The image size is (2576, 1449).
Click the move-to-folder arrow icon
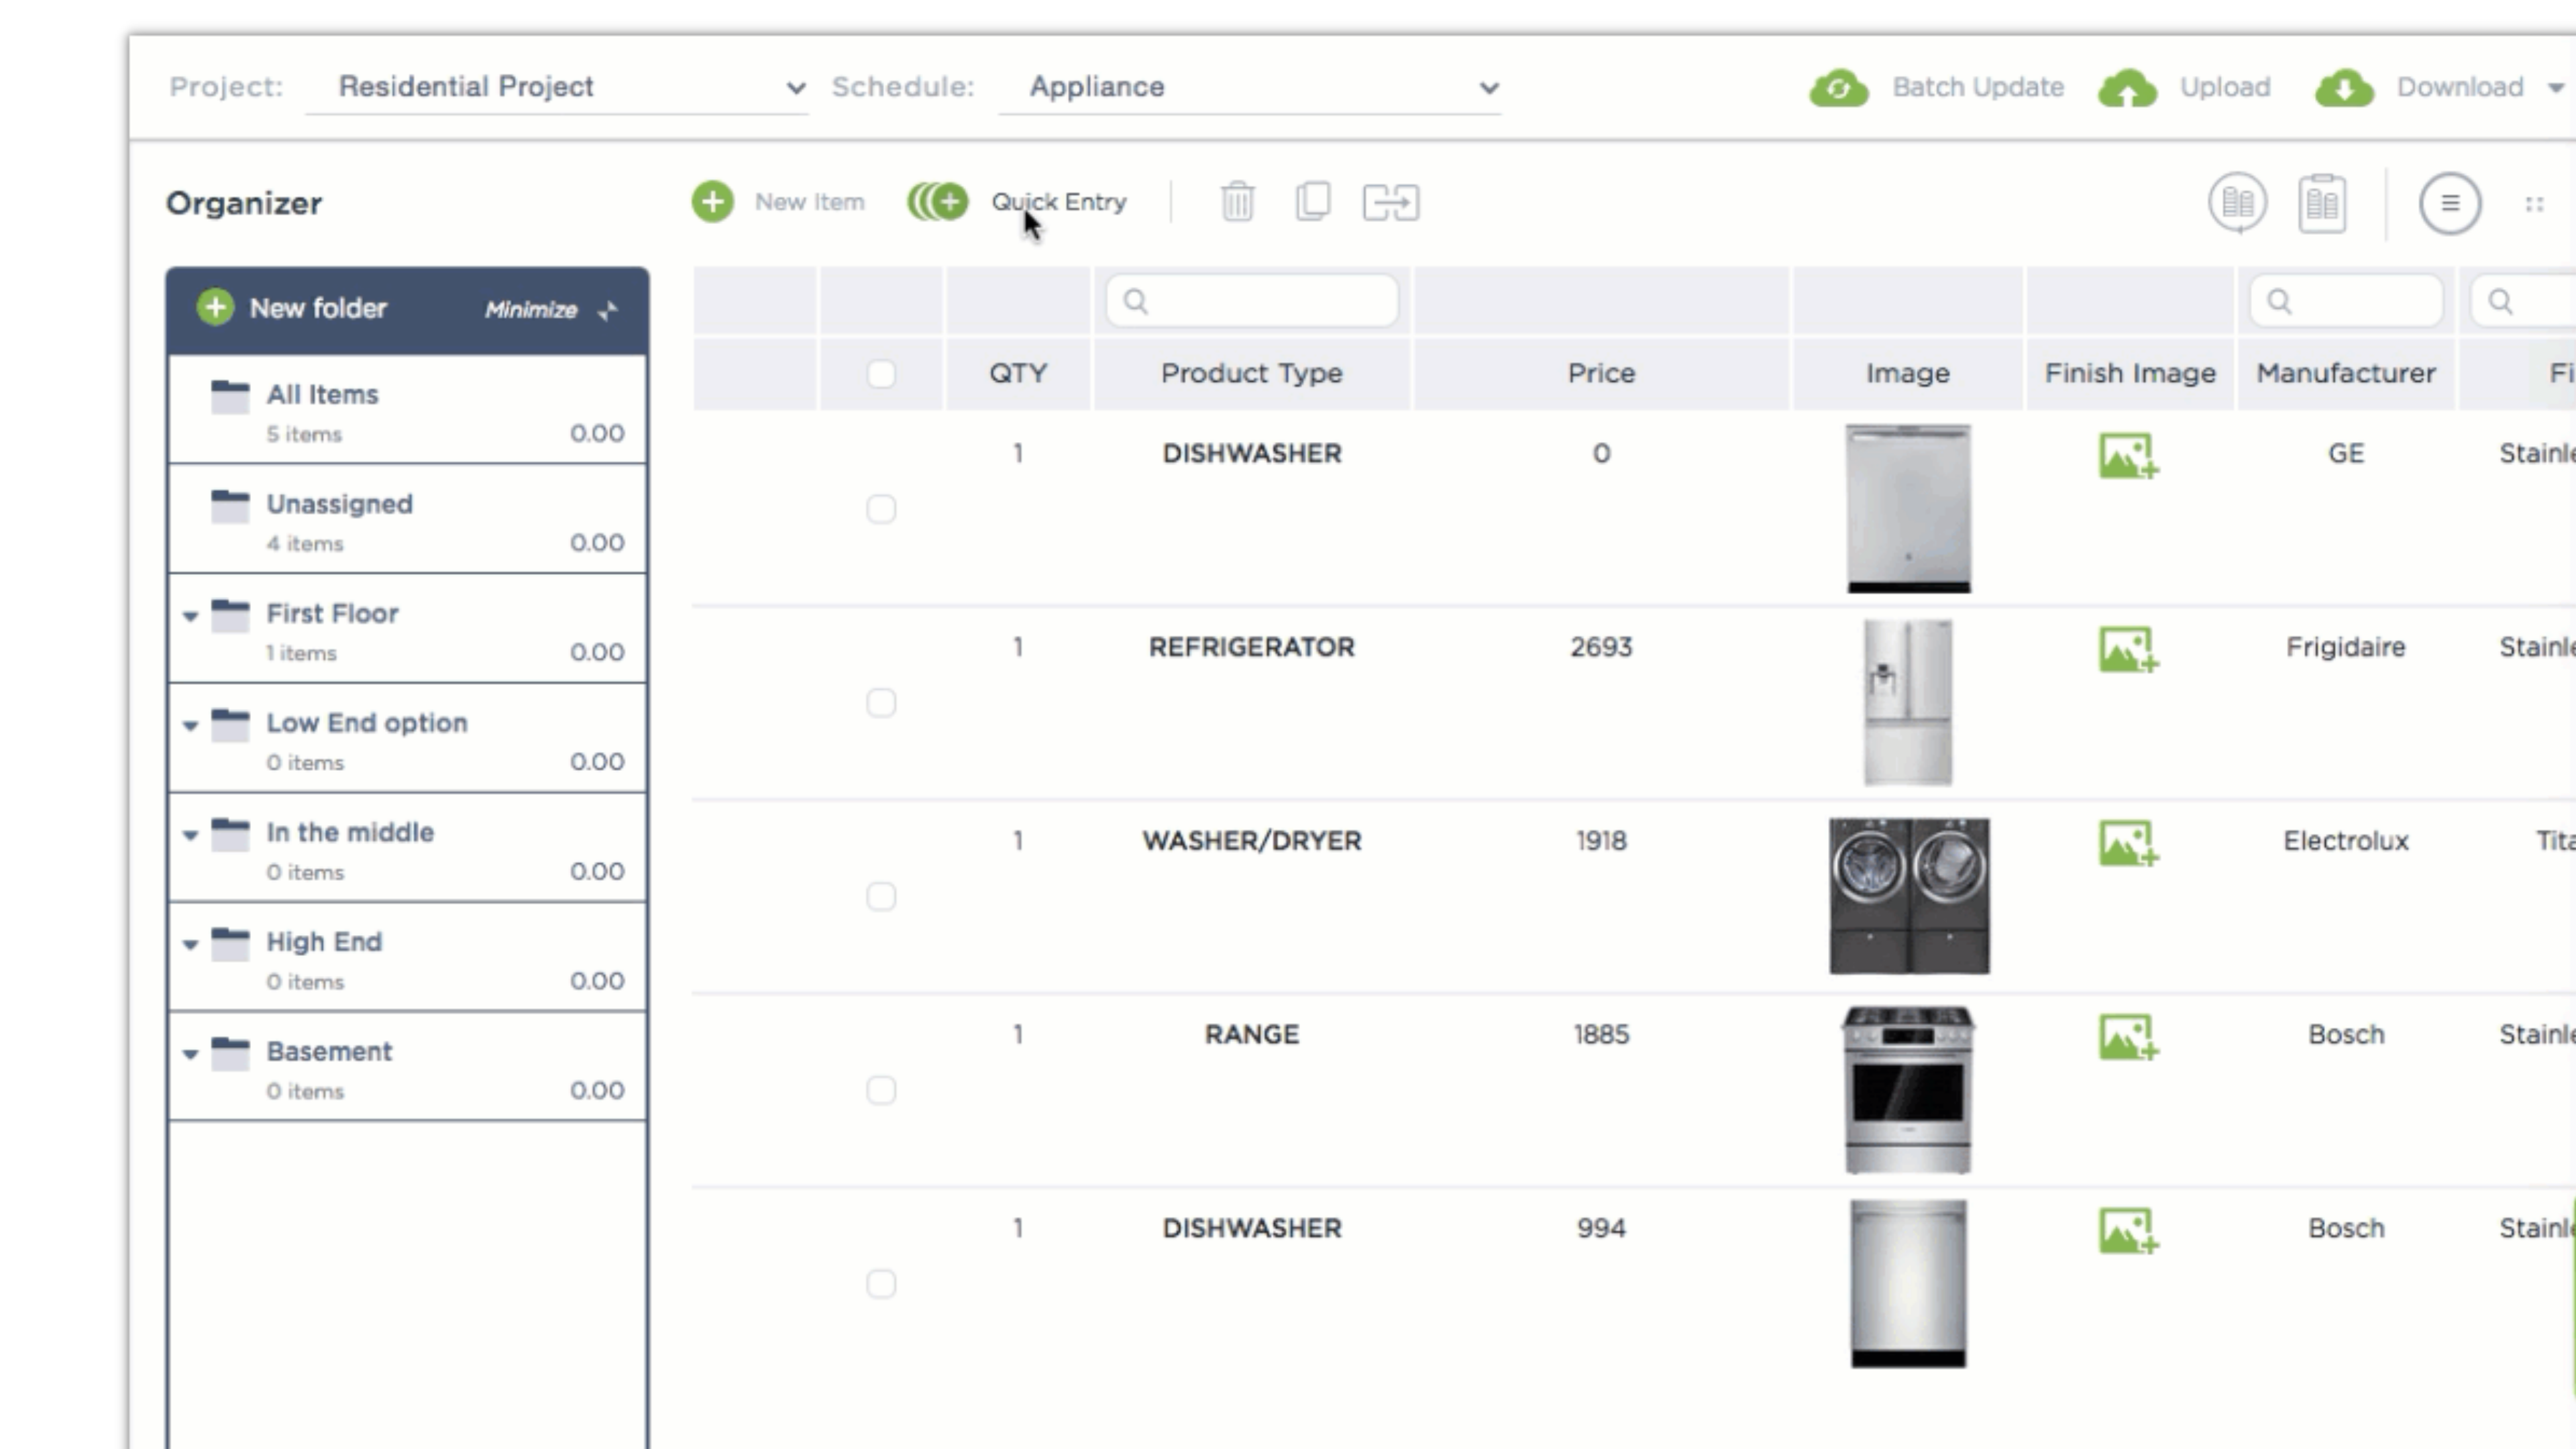pos(1390,202)
